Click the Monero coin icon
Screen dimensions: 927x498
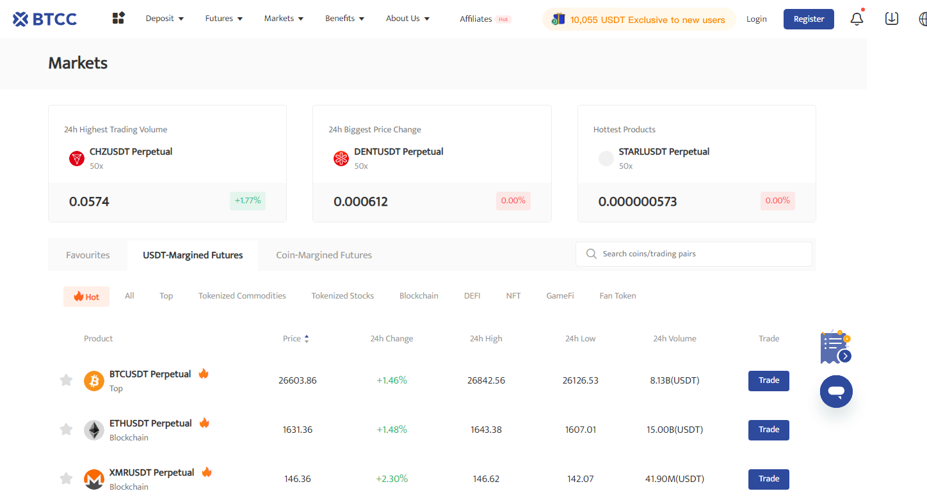tap(94, 479)
